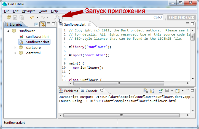Launch the application in browser icon

click(x=57, y=17)
